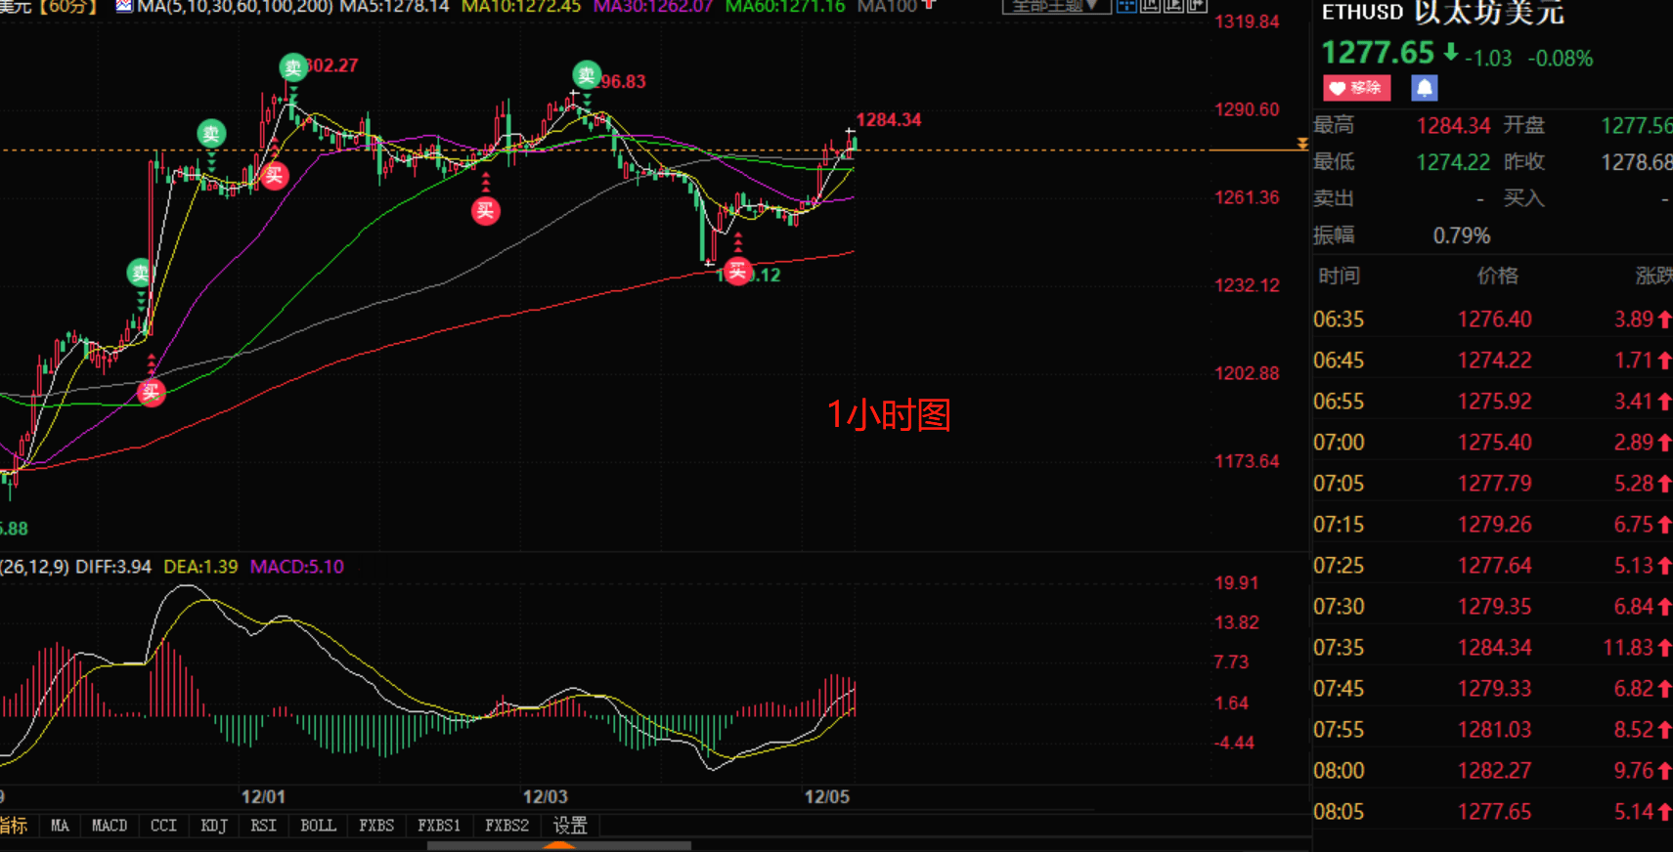Click the green 卖 marker near 1296.83
This screenshot has width=1673, height=852.
(x=586, y=74)
